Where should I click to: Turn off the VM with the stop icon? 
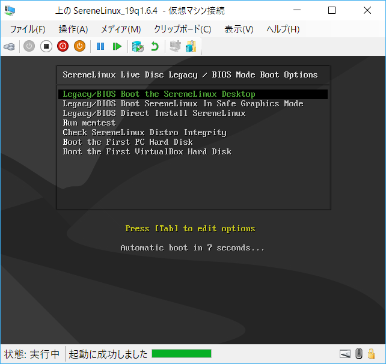(46, 46)
